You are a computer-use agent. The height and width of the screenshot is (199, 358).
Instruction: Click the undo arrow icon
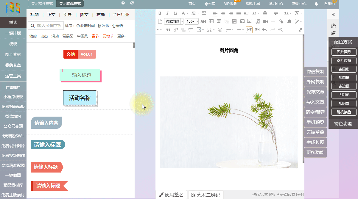[264, 30]
